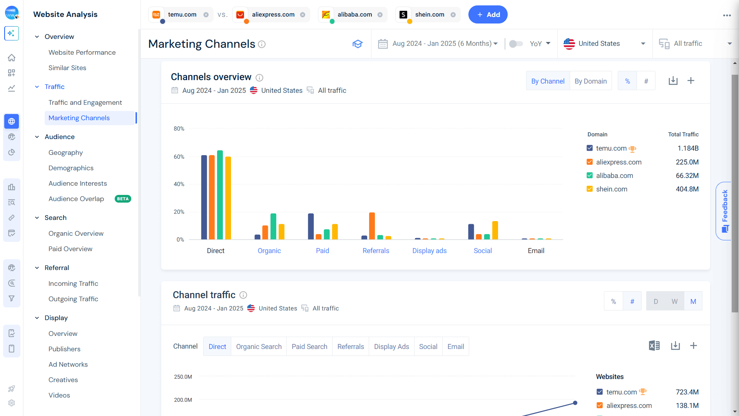Click the graduation cap icon beside Marketing Channels

click(358, 44)
